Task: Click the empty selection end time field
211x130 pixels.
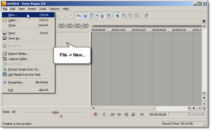Action: pos(177,115)
